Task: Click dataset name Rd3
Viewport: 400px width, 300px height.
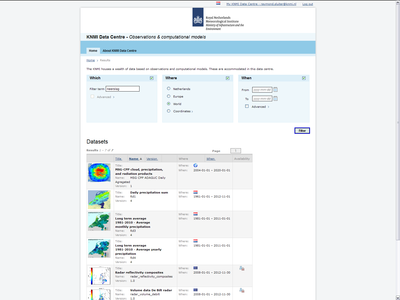Action: click(133, 231)
